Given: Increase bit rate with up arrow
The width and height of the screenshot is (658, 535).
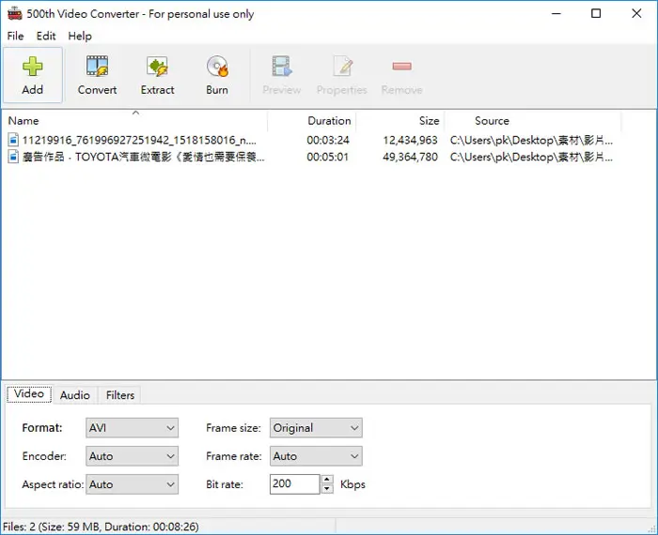Looking at the screenshot, I should (327, 480).
